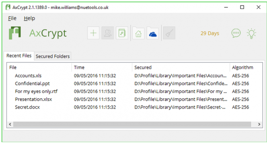
Task: Click the secured path ending in Present...
Action: point(181,99)
